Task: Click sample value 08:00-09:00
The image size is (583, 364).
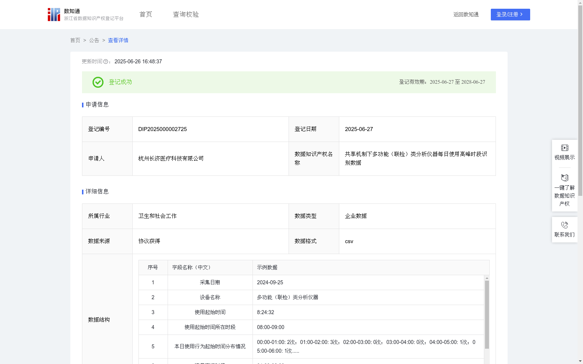Action: pyautogui.click(x=271, y=327)
